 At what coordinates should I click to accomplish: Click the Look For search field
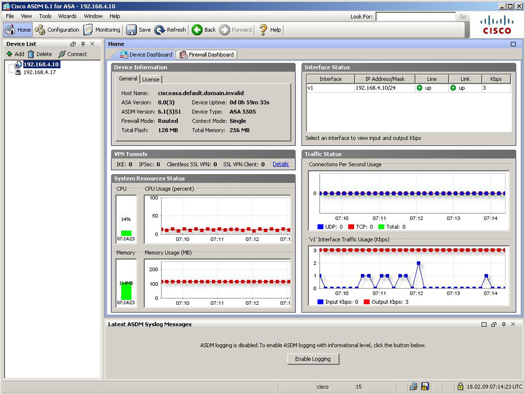[415, 16]
